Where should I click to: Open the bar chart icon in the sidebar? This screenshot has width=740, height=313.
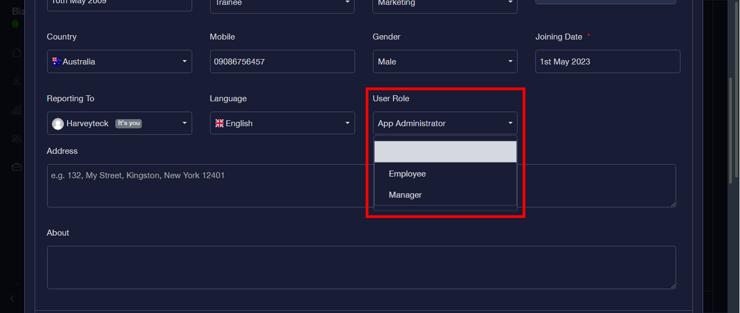[x=17, y=110]
